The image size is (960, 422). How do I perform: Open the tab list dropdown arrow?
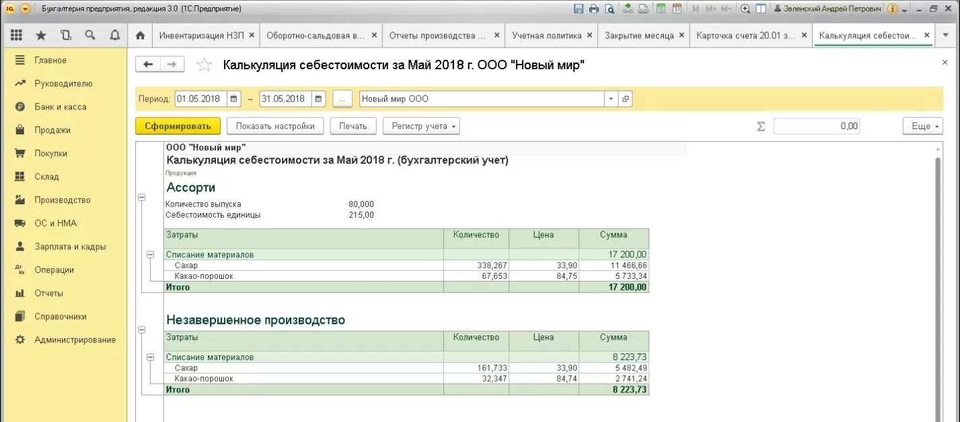[x=945, y=35]
